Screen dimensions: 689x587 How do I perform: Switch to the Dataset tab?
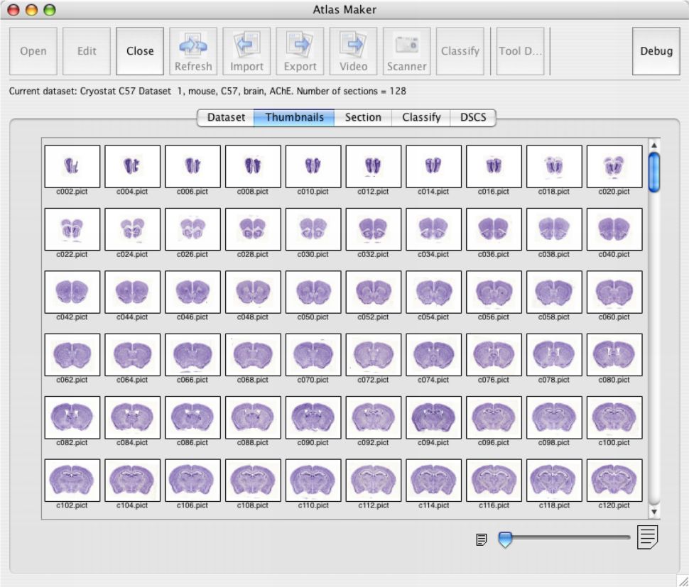[x=226, y=117]
